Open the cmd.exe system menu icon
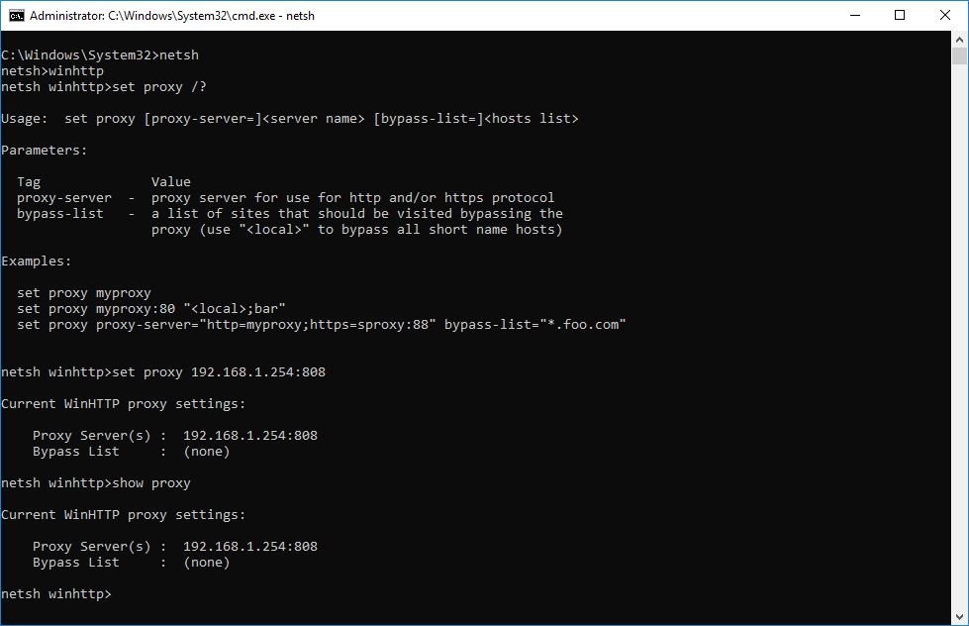The width and height of the screenshot is (969, 626). point(16,15)
